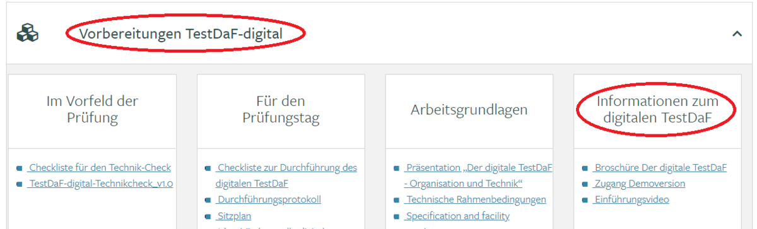The height and width of the screenshot is (229, 757).
Task: Click bullet icon next to Technische Rahmenbedingungen
Action: (x=397, y=201)
